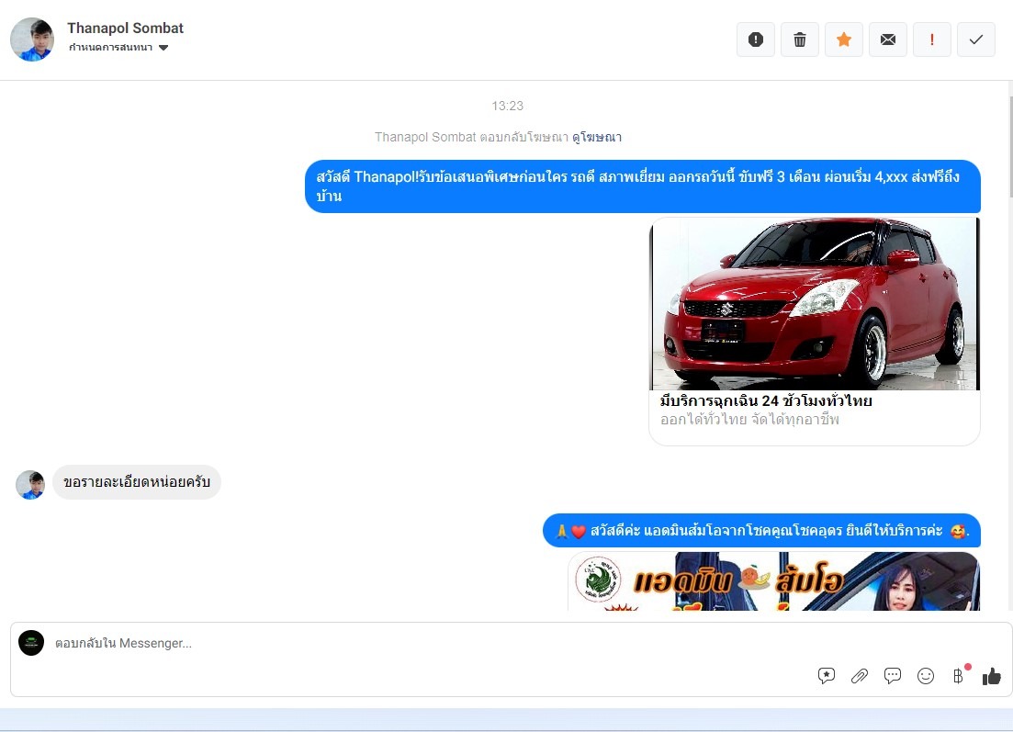Viewport: 1013px width, 732px height.
Task: Mark conversation done with checkmark button
Action: [976, 39]
